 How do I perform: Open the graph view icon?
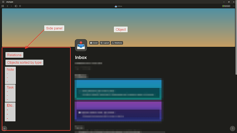click(x=20, y=6)
